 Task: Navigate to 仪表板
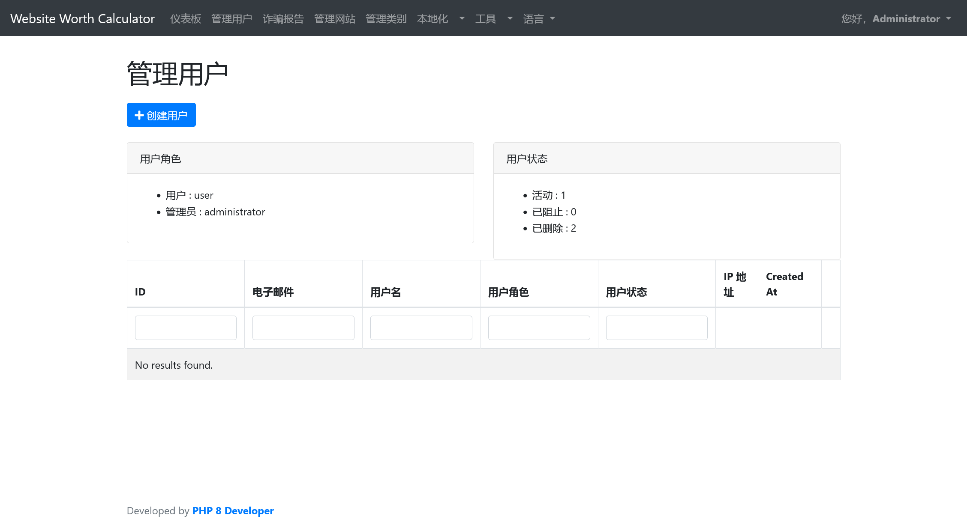click(186, 18)
